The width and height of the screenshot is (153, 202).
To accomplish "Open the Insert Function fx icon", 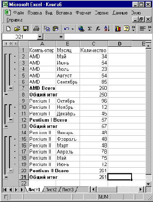I will click(x=98, y=29).
